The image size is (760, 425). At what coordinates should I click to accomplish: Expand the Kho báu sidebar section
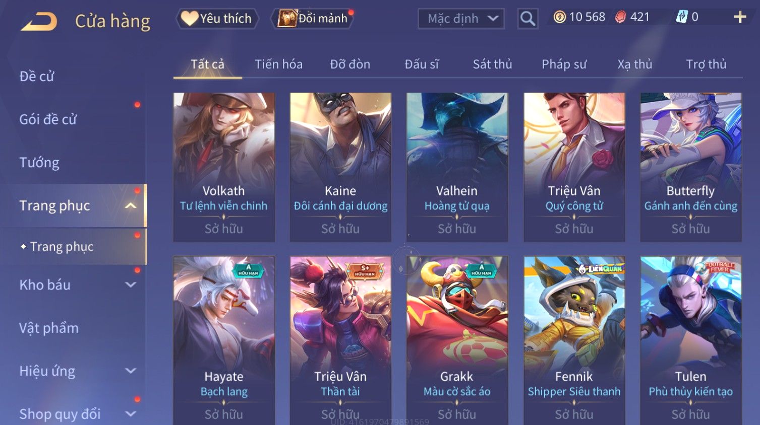pos(131,285)
